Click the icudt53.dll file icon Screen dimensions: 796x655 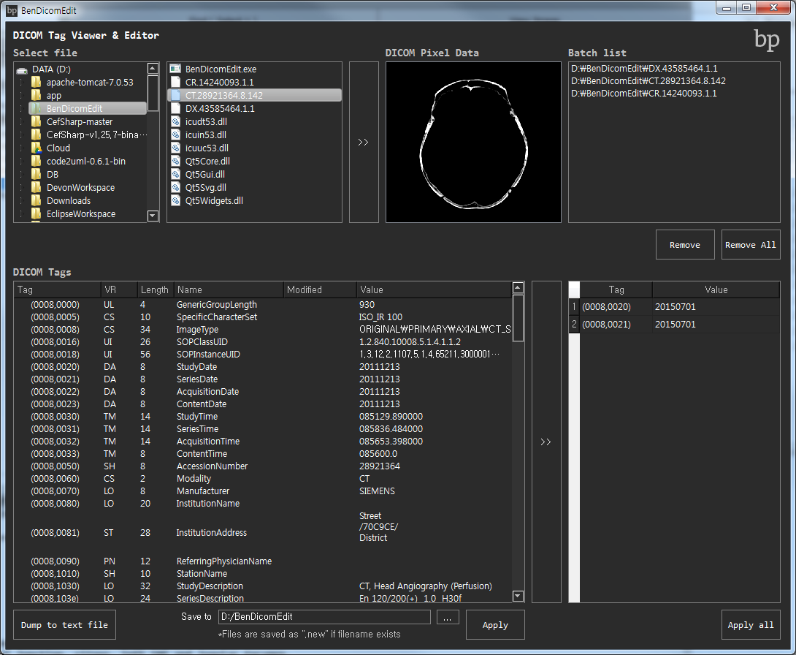click(175, 121)
